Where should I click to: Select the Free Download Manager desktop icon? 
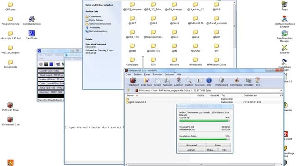284,36
